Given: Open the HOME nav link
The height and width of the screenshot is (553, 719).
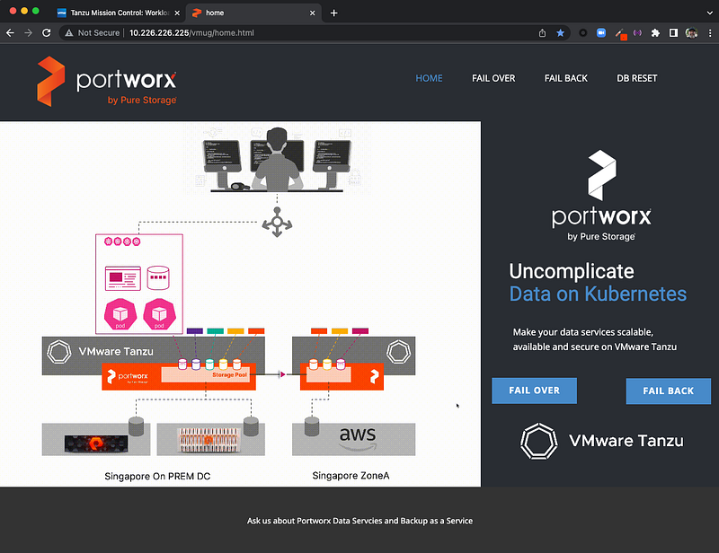Looking at the screenshot, I should 429,78.
